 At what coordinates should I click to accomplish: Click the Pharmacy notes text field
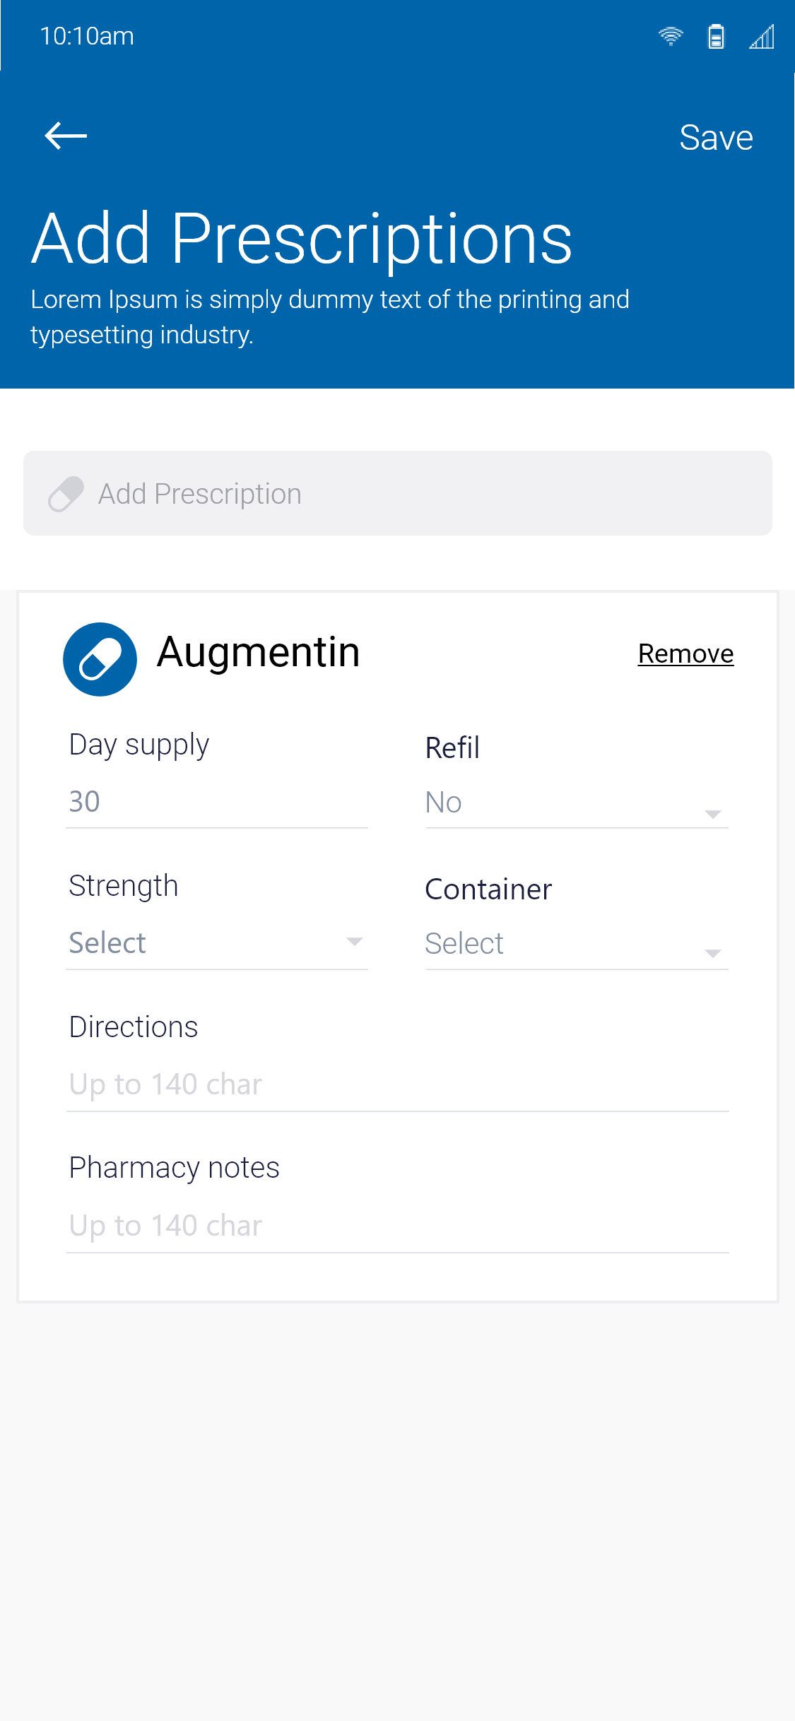click(x=397, y=1226)
